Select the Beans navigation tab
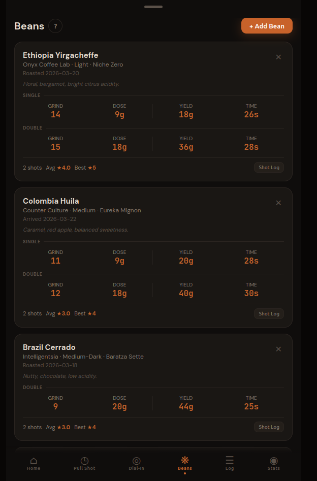 185,463
